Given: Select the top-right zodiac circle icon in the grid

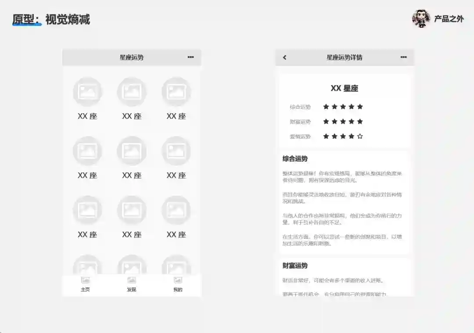Looking at the screenshot, I should point(176,91).
